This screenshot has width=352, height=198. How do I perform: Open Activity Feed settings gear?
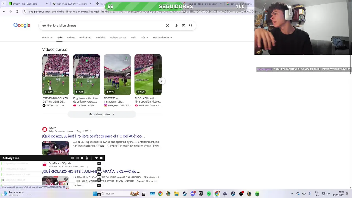pos(101,158)
